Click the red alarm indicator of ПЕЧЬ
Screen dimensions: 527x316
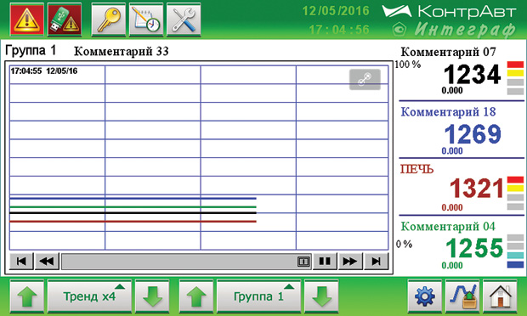(515, 180)
